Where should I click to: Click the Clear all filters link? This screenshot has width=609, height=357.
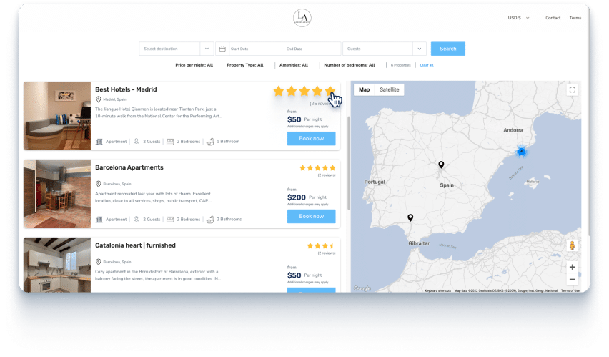click(x=427, y=65)
